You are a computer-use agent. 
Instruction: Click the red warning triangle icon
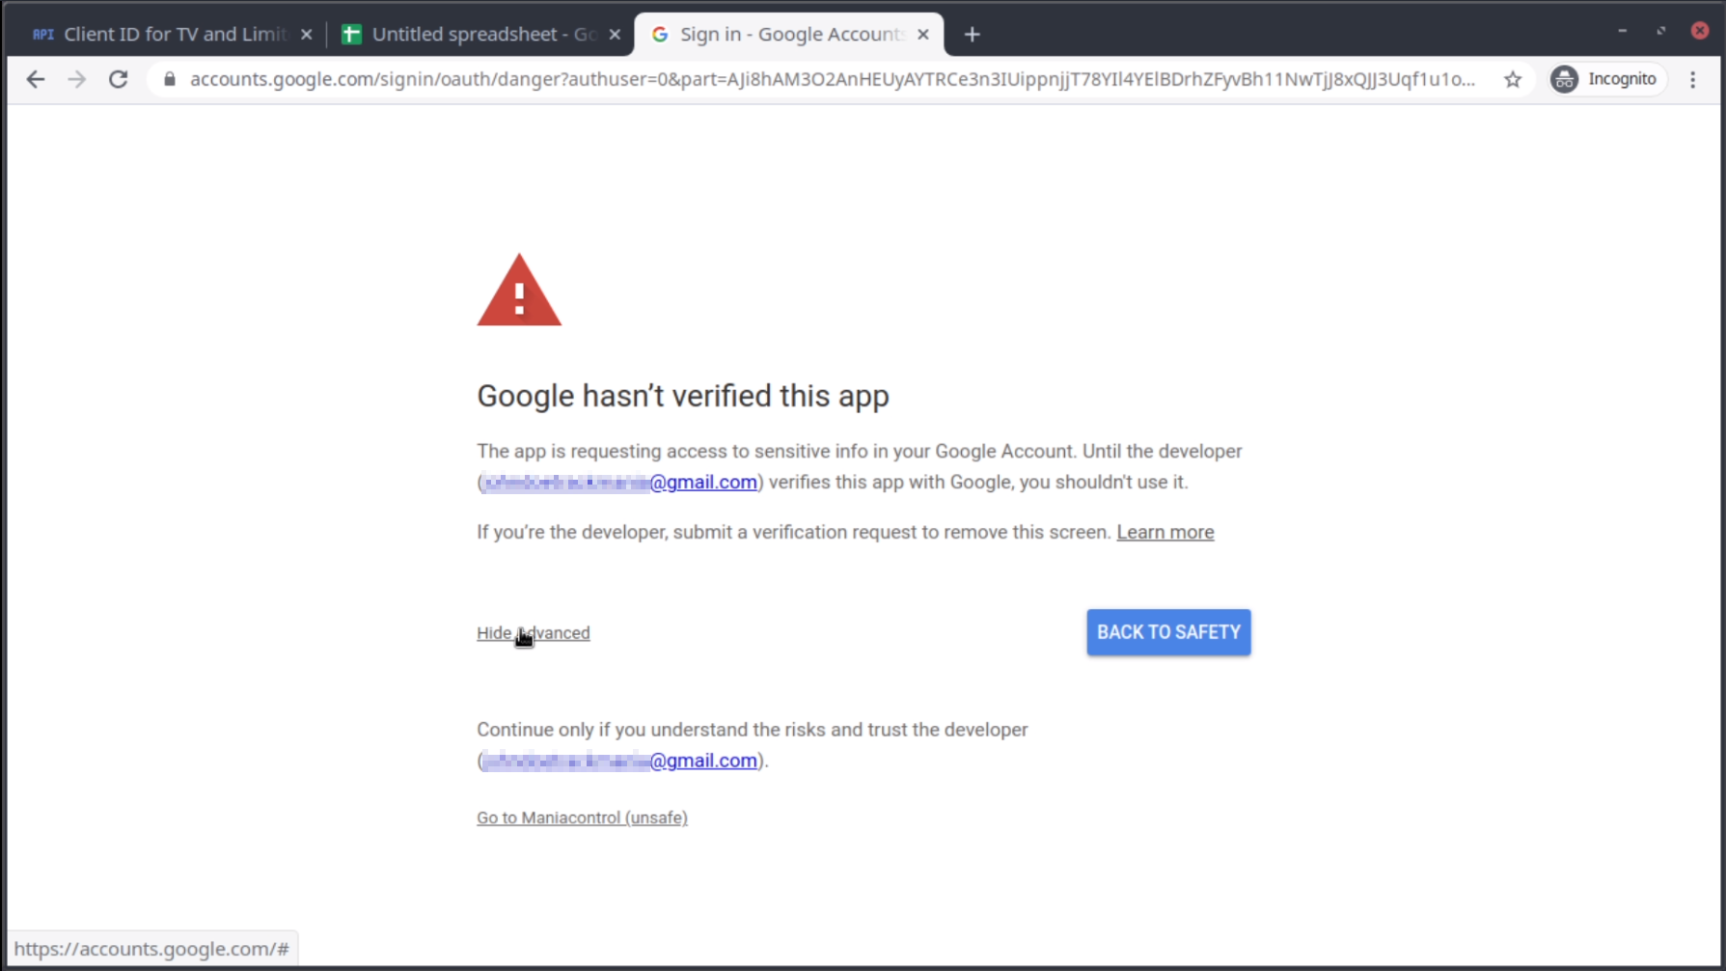pyautogui.click(x=519, y=291)
